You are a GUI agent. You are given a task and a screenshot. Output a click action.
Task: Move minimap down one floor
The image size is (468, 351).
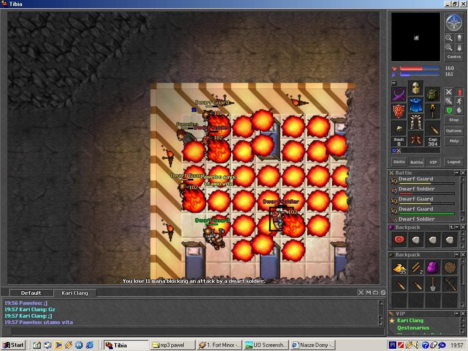coord(459,48)
